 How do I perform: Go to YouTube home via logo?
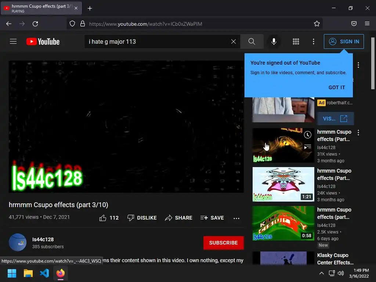pos(43,41)
